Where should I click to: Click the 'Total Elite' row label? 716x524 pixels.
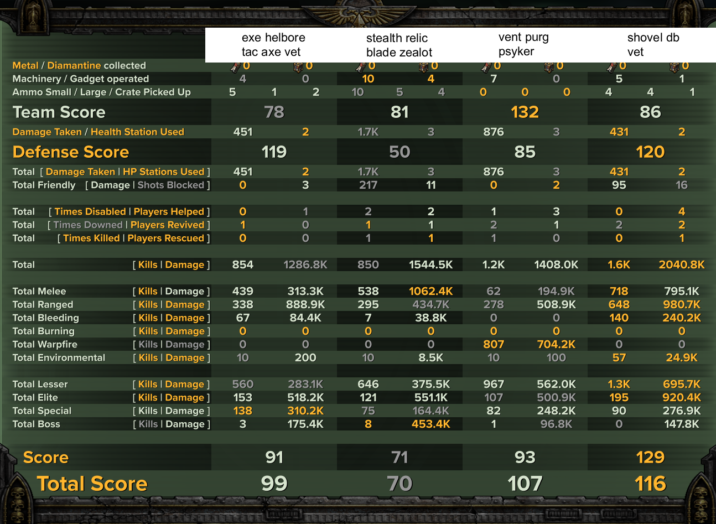pyautogui.click(x=35, y=397)
